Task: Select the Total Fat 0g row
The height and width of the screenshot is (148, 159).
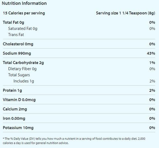Action: tap(79, 23)
